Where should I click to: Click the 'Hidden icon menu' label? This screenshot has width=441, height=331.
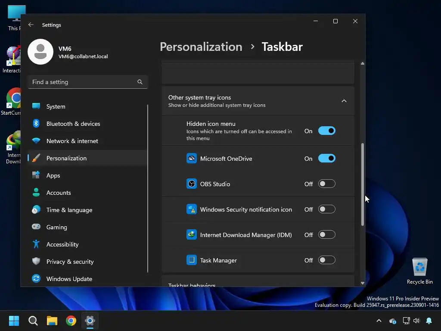pyautogui.click(x=211, y=124)
